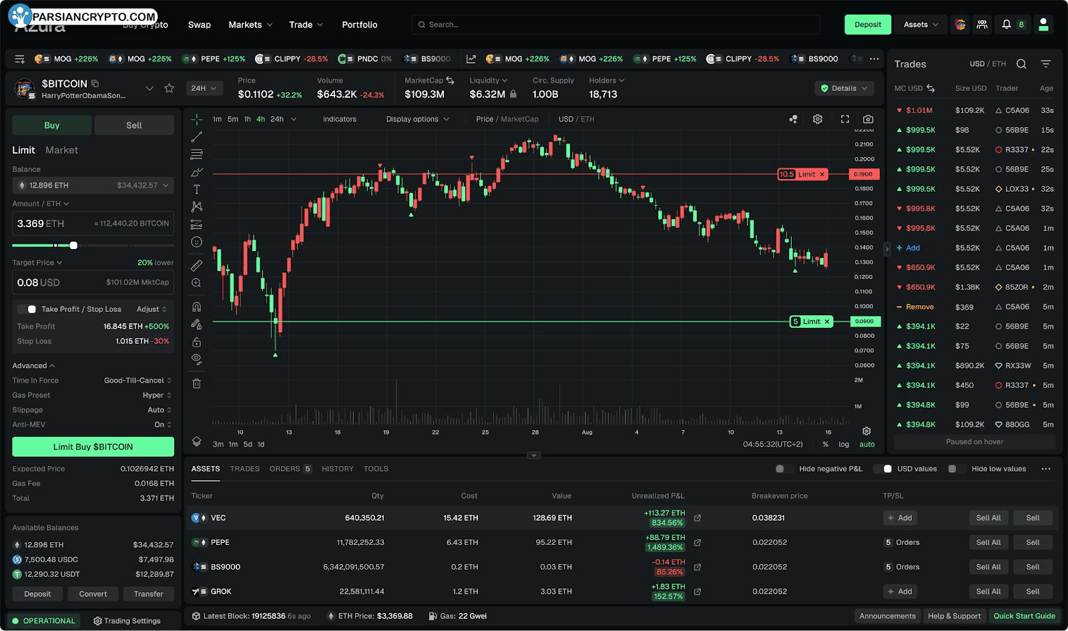Edit the 3.369 ETH amount field

[93, 224]
